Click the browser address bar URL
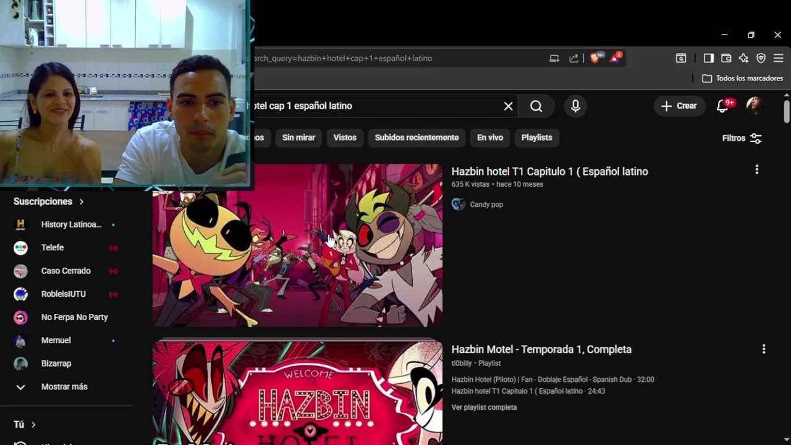 coord(342,58)
